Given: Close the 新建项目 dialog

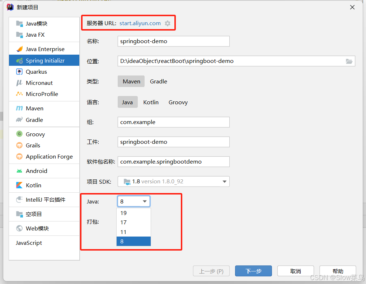Looking at the screenshot, I should (x=352, y=7).
